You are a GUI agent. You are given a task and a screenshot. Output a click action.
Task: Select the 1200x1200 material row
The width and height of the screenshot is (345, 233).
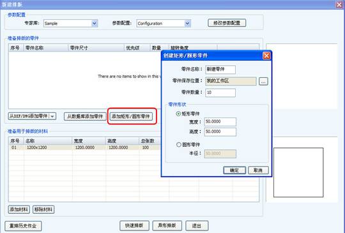click(x=85, y=147)
